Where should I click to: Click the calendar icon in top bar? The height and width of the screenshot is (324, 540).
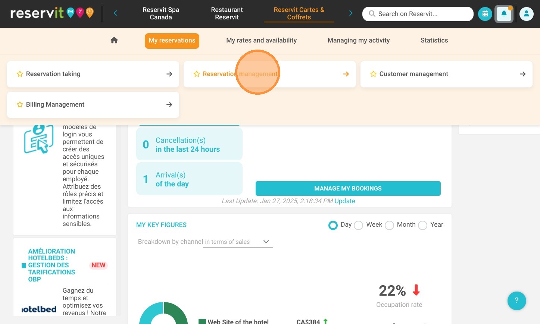coord(485,14)
